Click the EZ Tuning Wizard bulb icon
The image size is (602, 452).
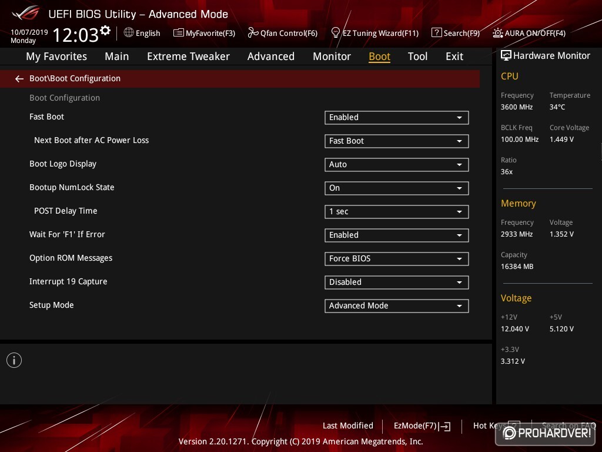click(x=335, y=33)
